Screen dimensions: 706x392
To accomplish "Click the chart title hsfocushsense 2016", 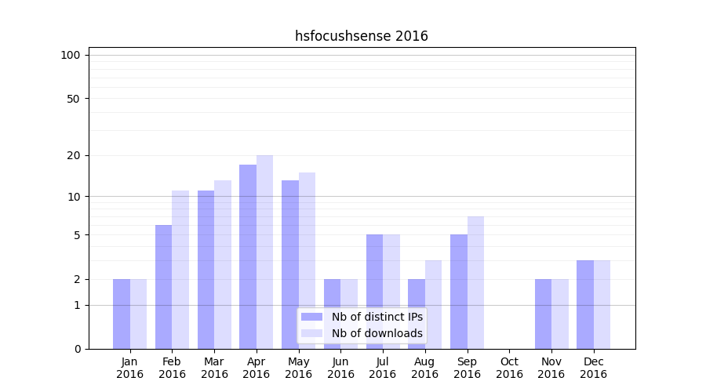I will [361, 36].
